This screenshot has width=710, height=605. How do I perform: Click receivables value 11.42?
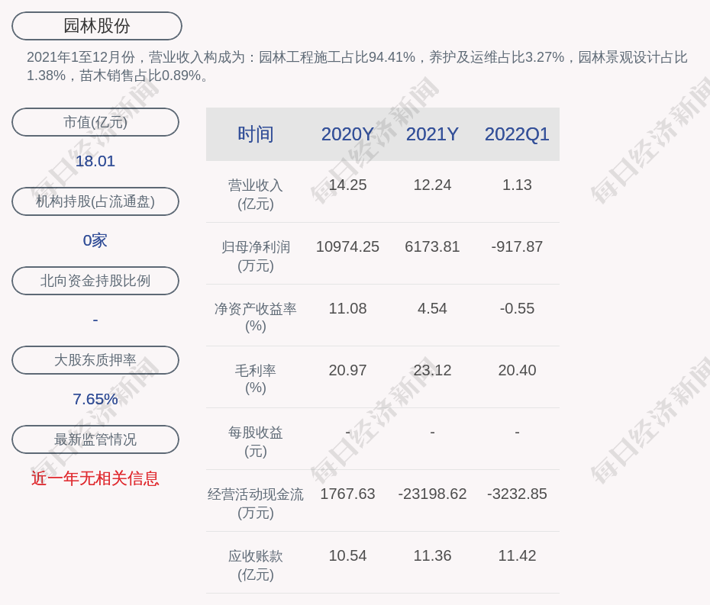[x=517, y=555]
